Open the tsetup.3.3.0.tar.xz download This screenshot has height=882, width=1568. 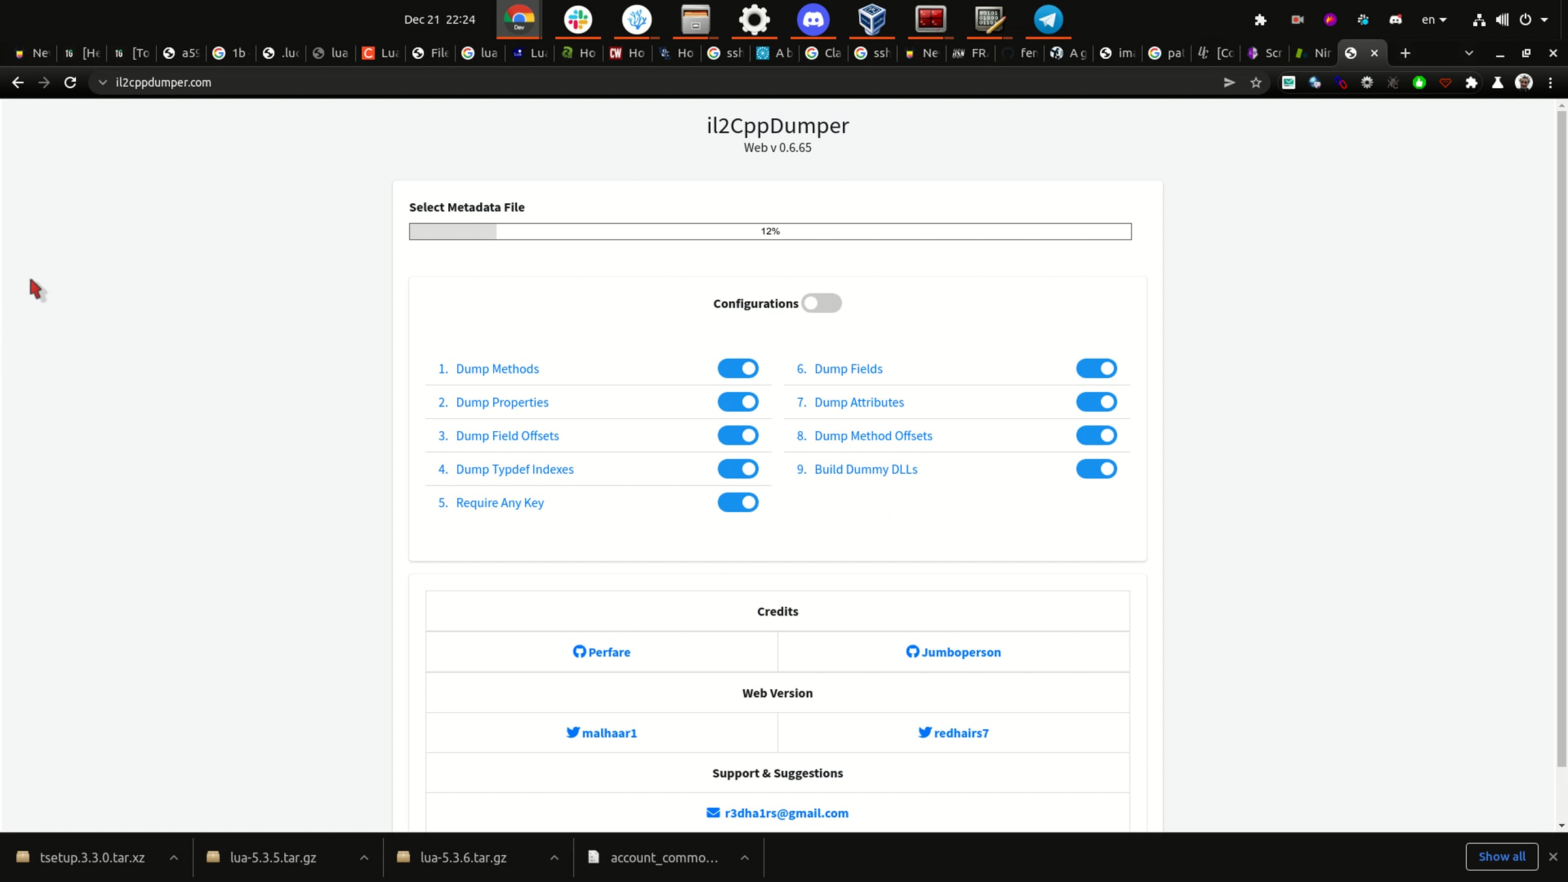click(92, 858)
